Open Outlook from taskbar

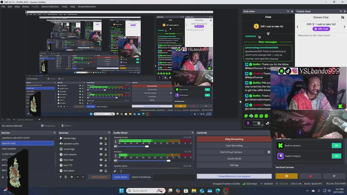pyautogui.click(x=202, y=191)
